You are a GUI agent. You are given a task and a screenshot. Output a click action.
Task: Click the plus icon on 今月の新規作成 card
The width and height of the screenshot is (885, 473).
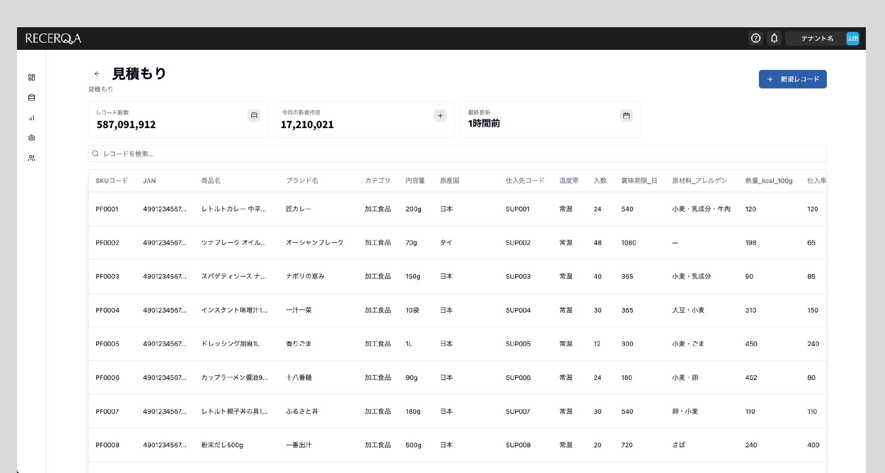(x=440, y=116)
